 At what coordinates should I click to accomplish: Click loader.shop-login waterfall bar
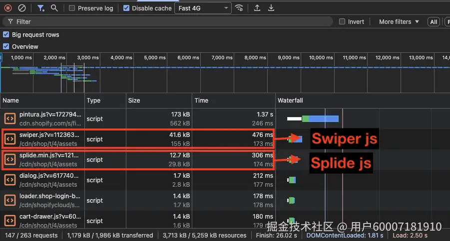(x=291, y=200)
